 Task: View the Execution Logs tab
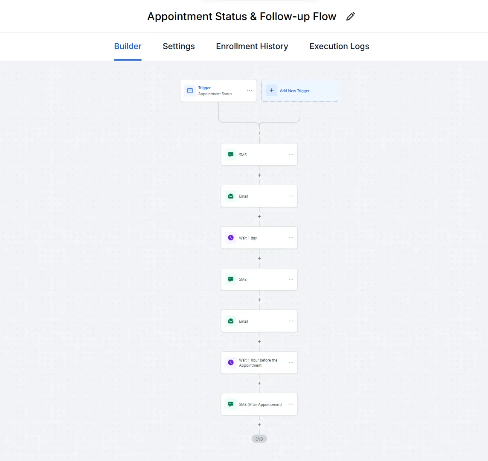point(339,47)
